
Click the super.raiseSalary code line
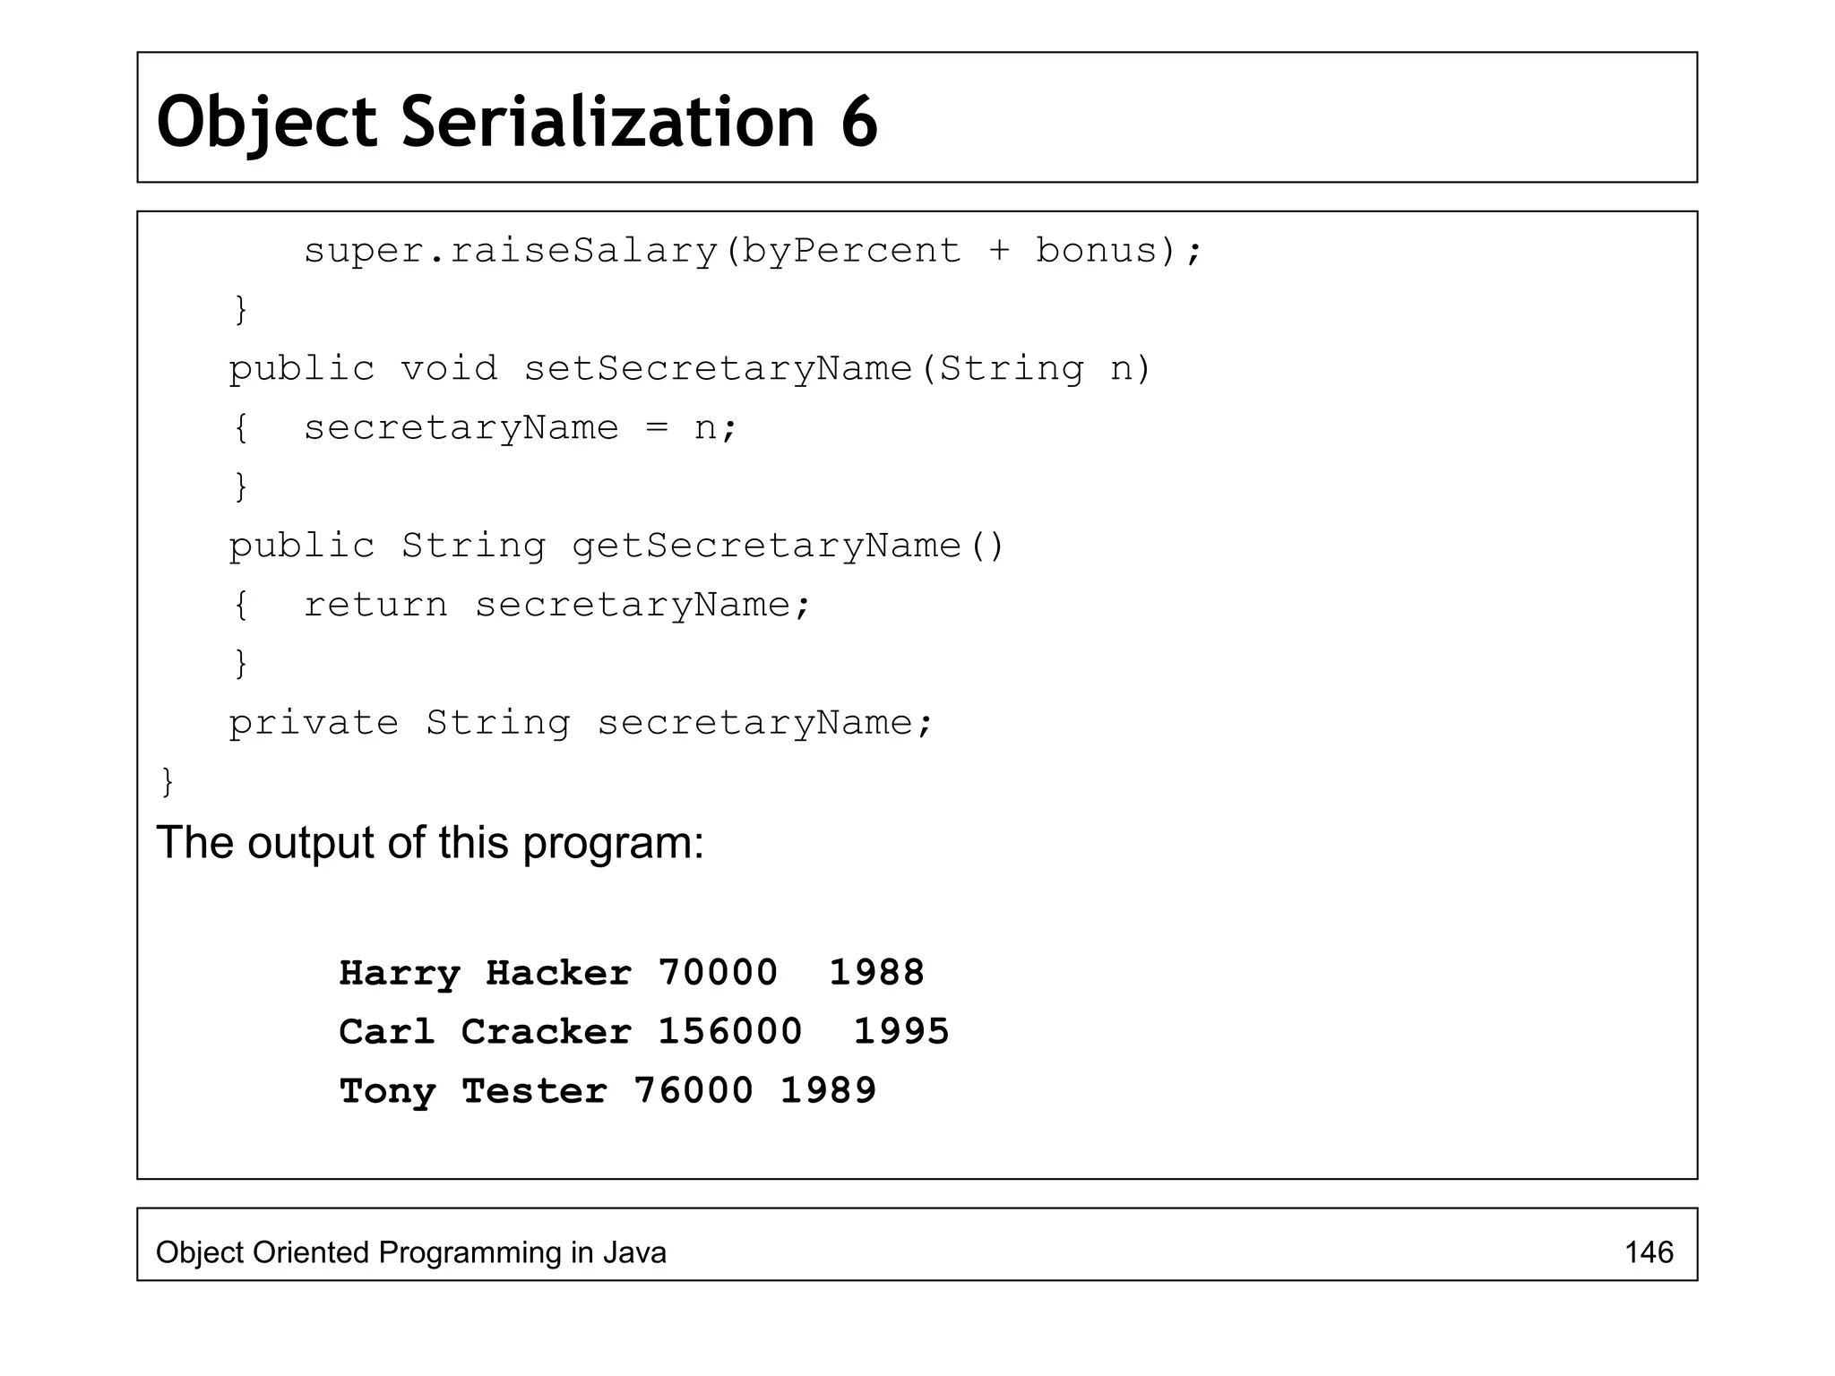pyautogui.click(x=753, y=251)
